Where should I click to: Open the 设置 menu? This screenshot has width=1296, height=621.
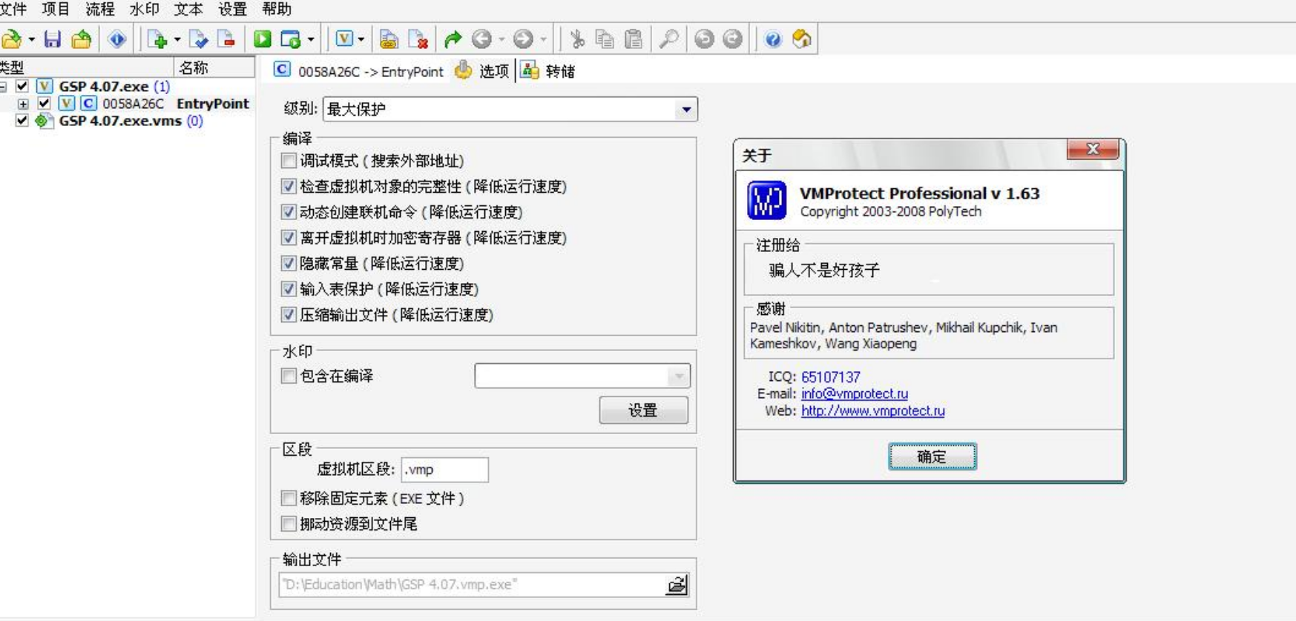pyautogui.click(x=233, y=9)
